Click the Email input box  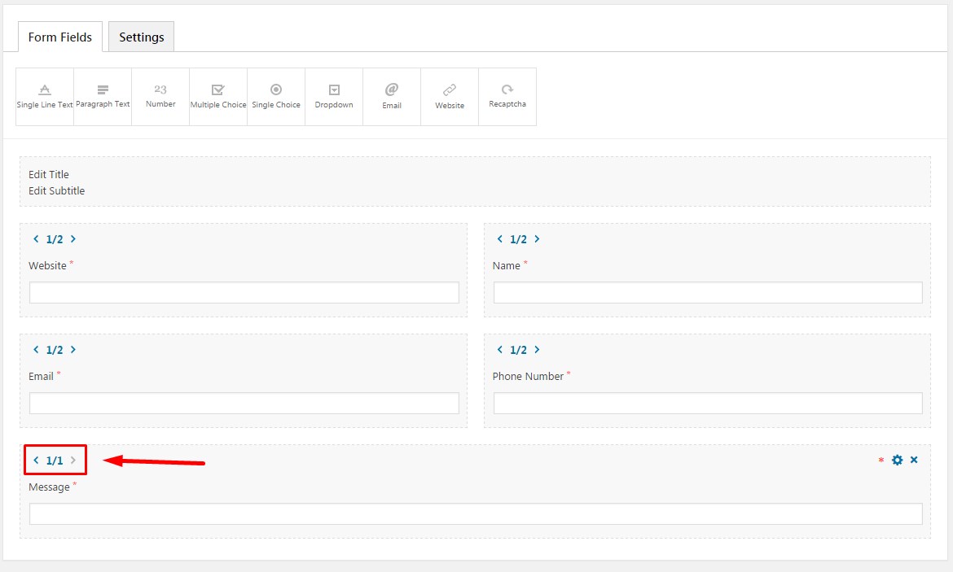pyautogui.click(x=244, y=404)
